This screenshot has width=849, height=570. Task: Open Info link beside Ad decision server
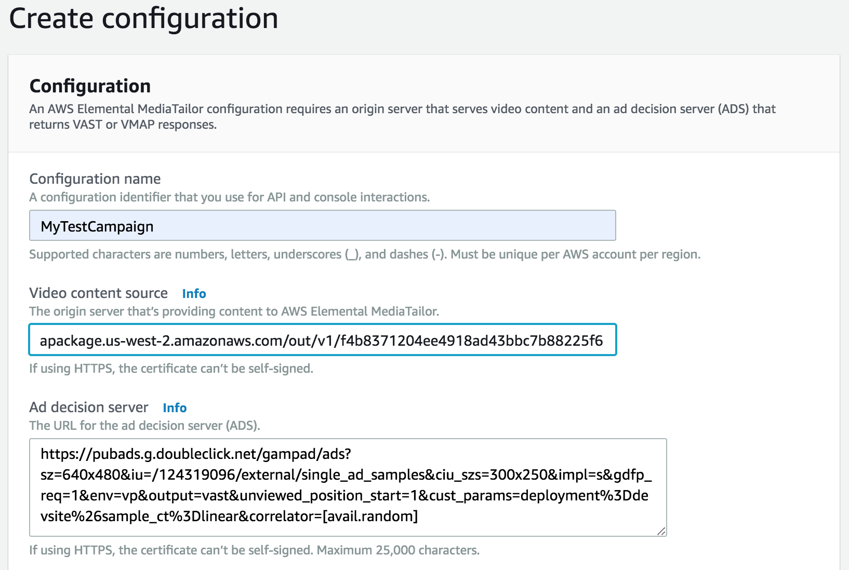coord(175,408)
